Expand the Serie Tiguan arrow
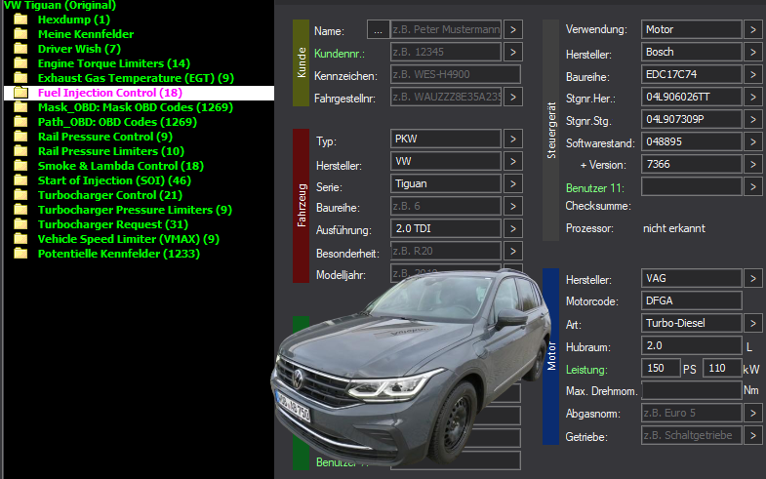Image resolution: width=766 pixels, height=479 pixels. [x=513, y=183]
